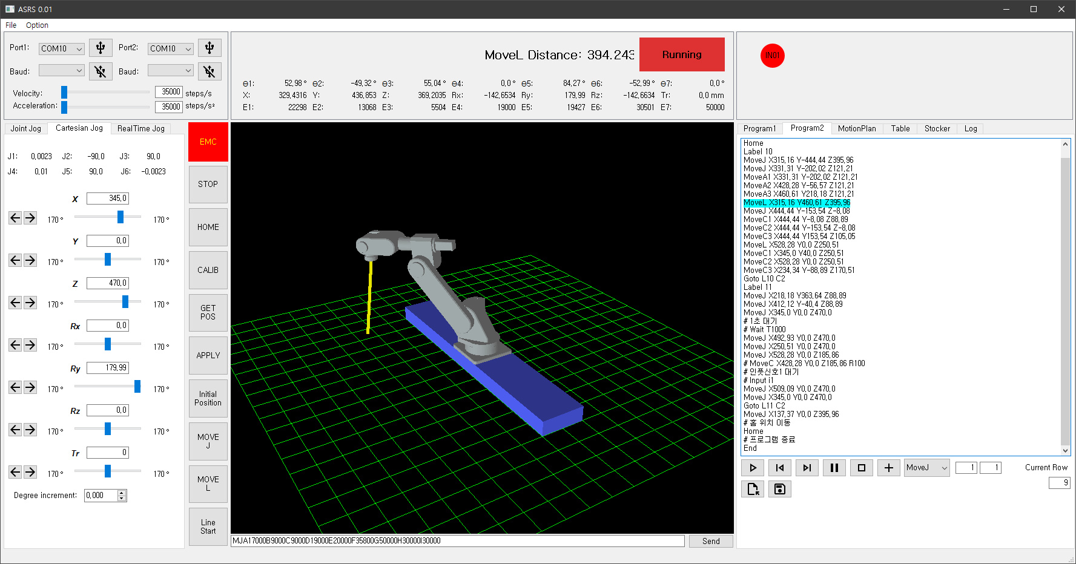Click the APPLY button
1076x564 pixels.
pos(208,355)
